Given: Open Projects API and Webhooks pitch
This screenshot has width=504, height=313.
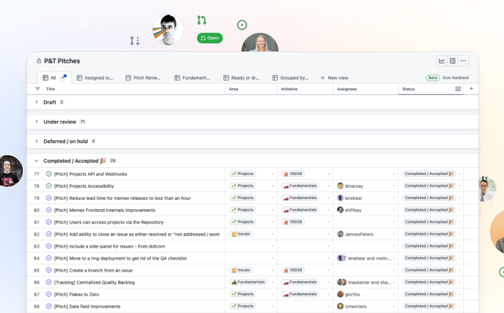Looking at the screenshot, I should [90, 174].
